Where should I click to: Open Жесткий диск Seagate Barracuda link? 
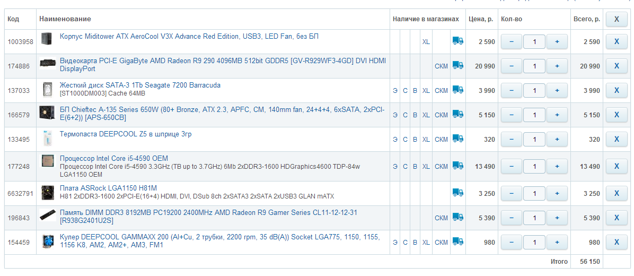point(140,85)
